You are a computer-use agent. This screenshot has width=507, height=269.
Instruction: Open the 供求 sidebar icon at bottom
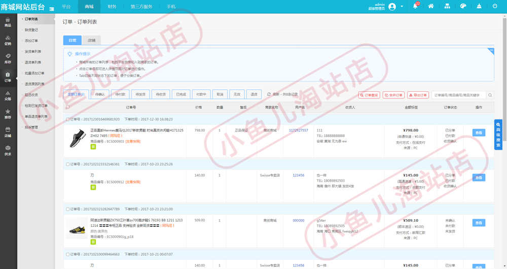point(8,151)
